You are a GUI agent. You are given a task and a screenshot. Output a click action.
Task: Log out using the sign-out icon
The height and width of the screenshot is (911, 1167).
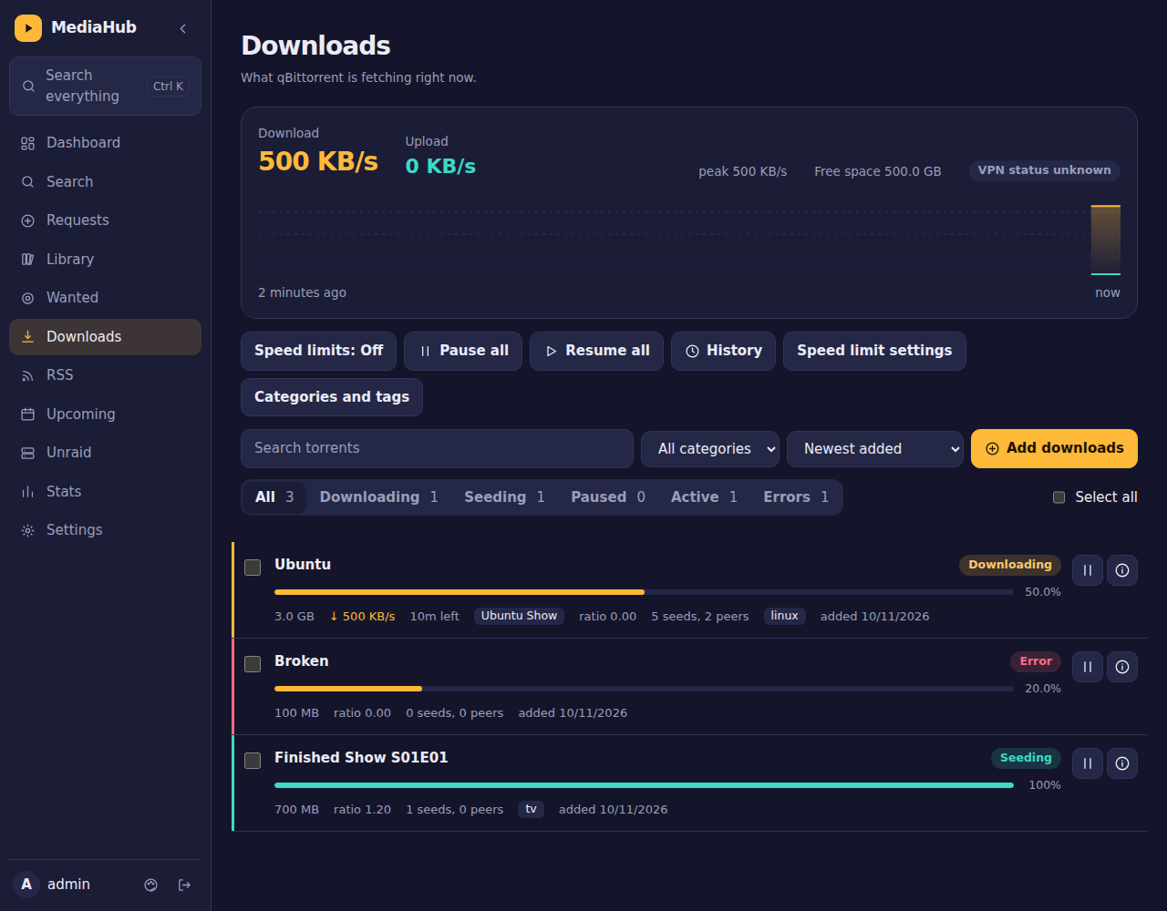tap(184, 885)
